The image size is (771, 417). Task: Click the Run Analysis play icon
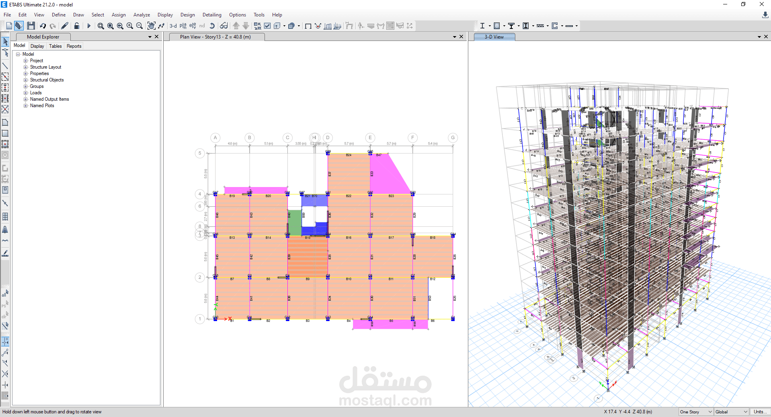[89, 26]
